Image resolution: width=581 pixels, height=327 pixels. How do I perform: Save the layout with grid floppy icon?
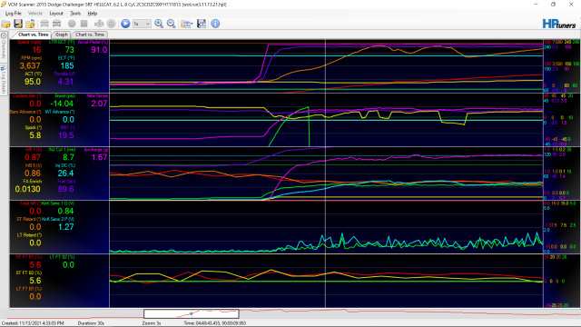202,24
